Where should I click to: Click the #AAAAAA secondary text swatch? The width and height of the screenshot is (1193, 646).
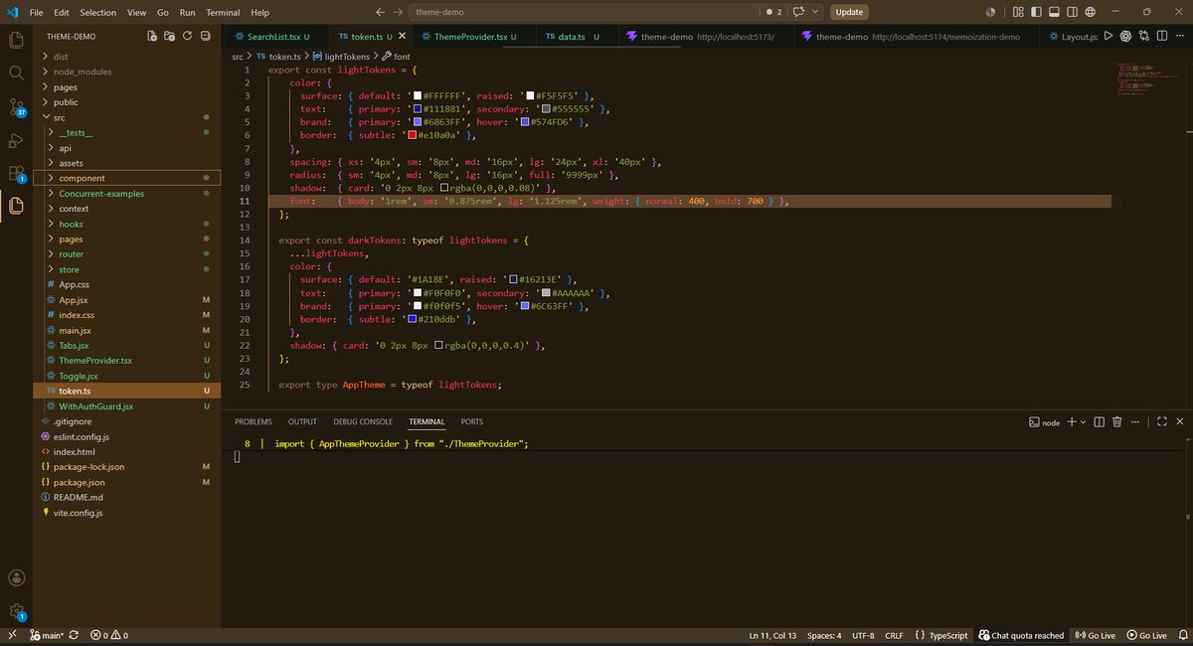[x=544, y=294]
